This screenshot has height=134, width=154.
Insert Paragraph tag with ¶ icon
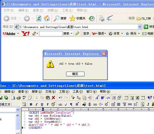click(71, 104)
